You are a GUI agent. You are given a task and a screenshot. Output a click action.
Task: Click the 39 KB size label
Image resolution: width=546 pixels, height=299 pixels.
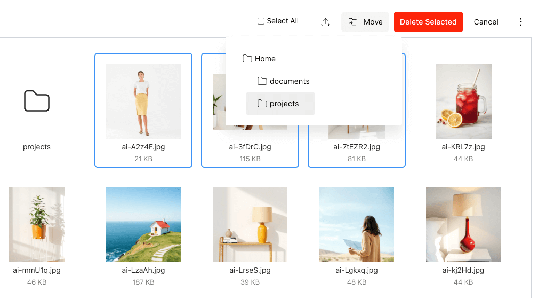pyautogui.click(x=250, y=282)
